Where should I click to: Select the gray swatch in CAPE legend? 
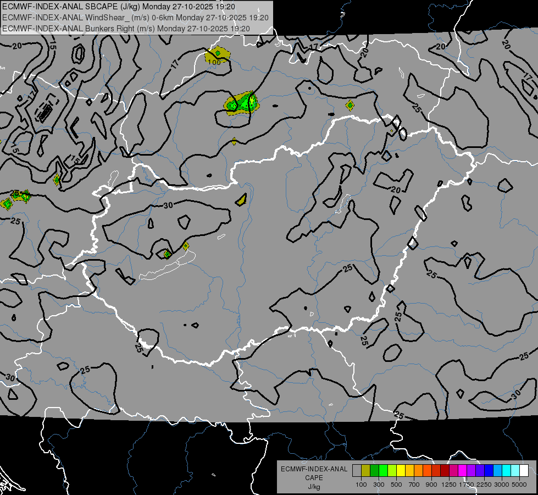(x=357, y=471)
